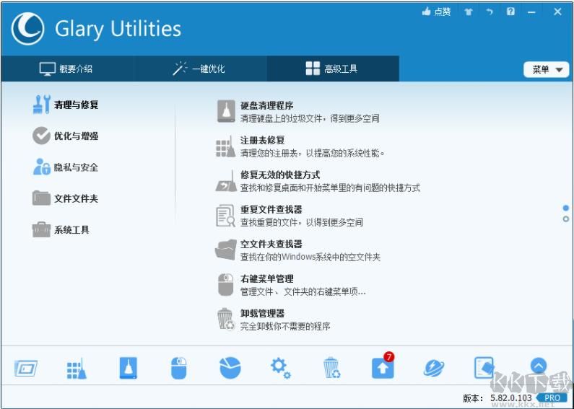Click the startup manager icon in bottom toolbar
574x409 pixels.
click(x=25, y=368)
